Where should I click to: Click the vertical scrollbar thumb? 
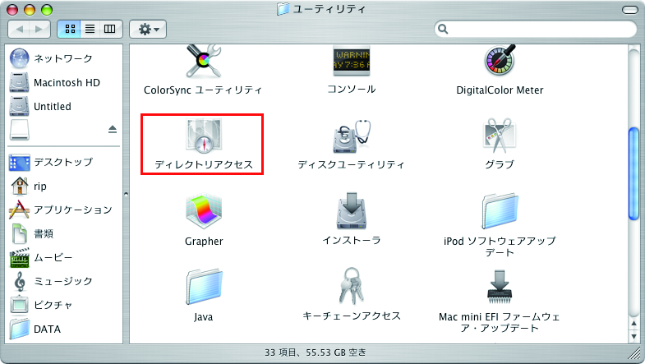(x=633, y=174)
